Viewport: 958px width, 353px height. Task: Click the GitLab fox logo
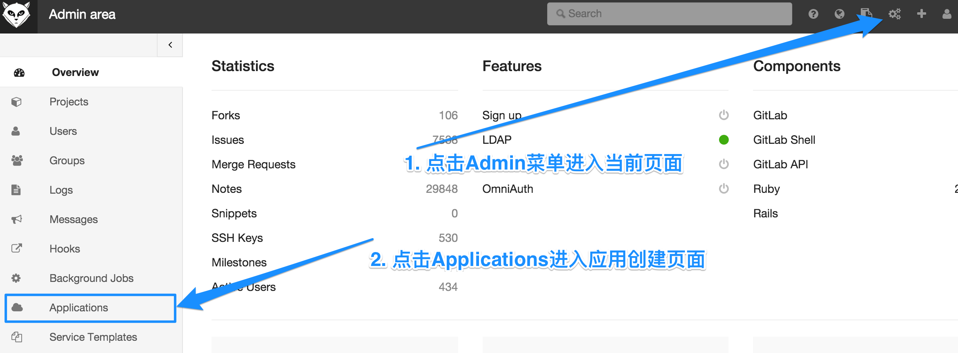16,15
